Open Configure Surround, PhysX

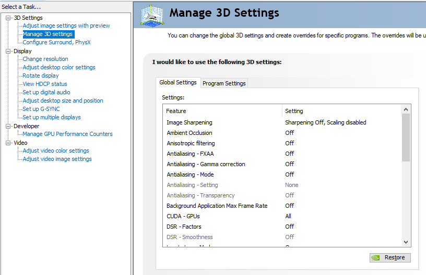click(x=56, y=42)
